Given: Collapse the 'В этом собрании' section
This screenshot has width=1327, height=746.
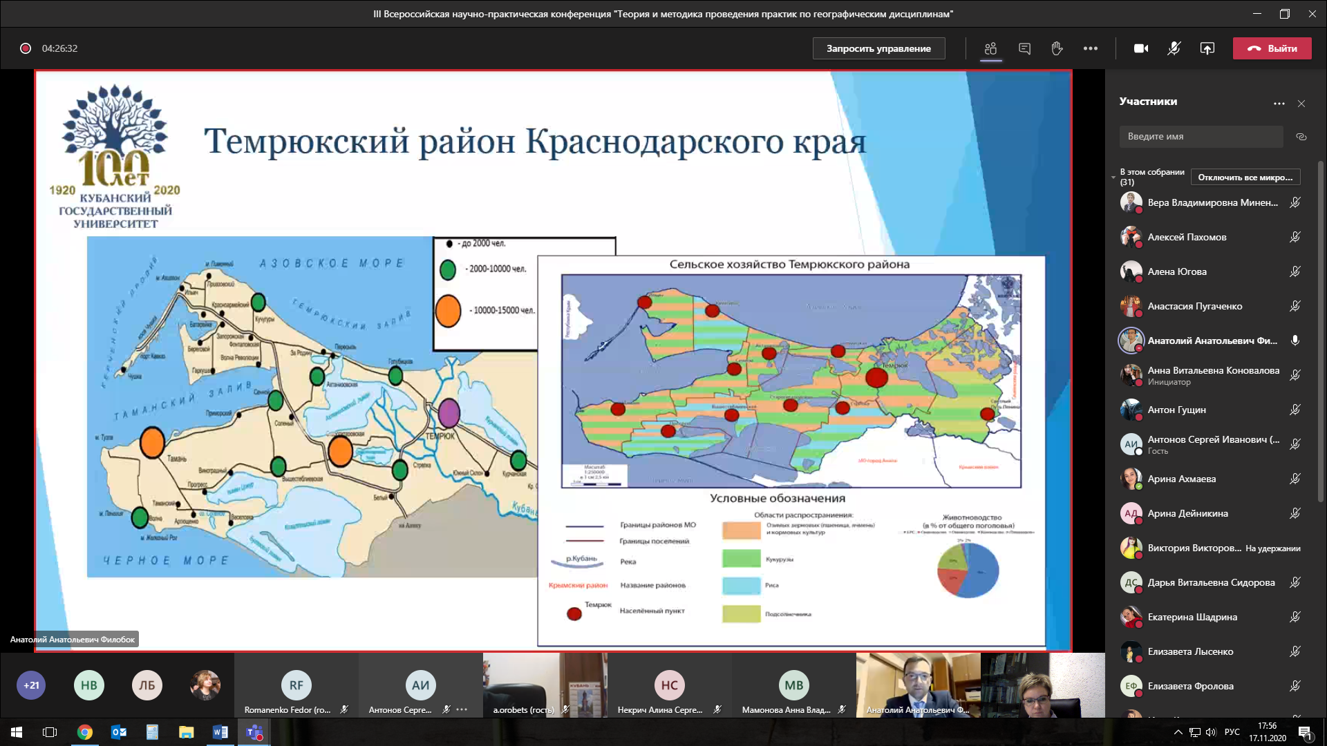Looking at the screenshot, I should click(x=1113, y=178).
